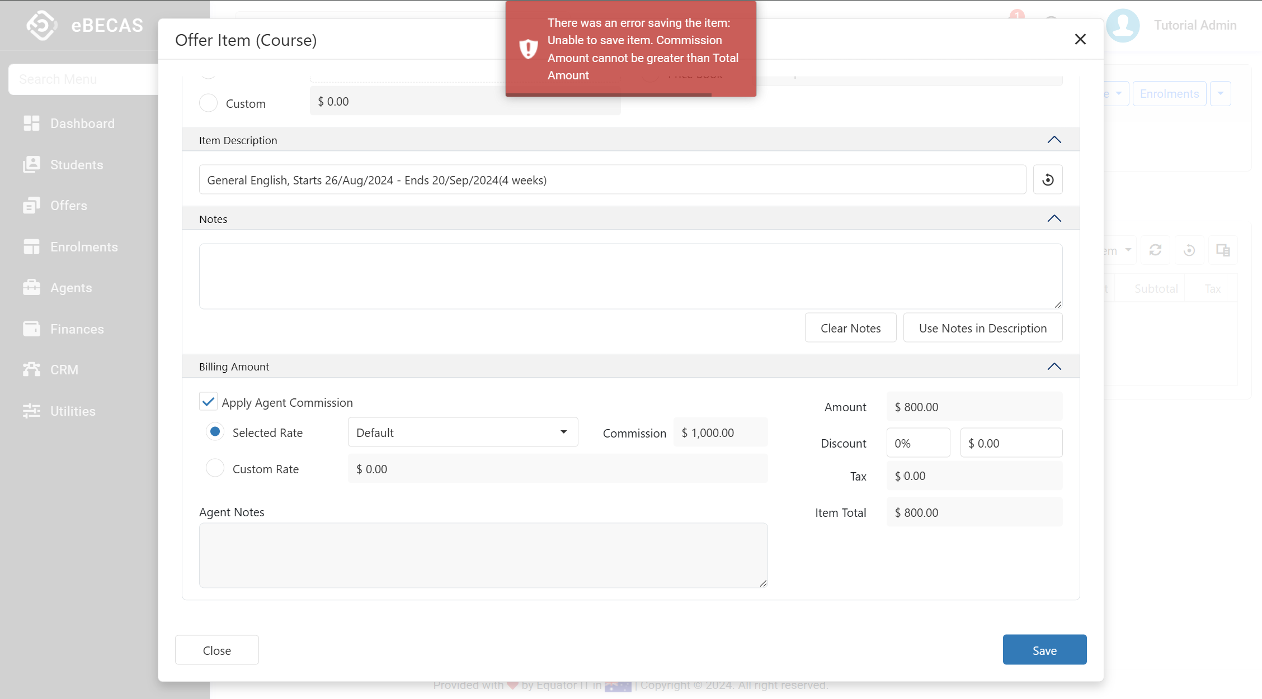Click the Offers sidebar icon
1262x699 pixels.
[31, 206]
